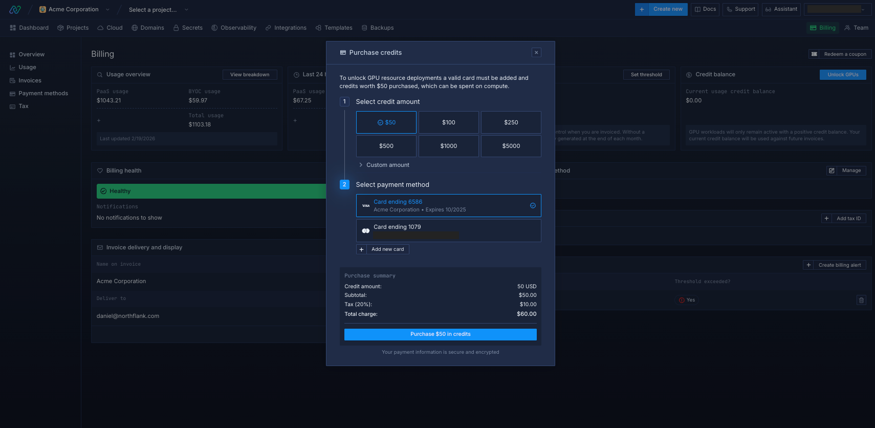Click the View breakdown button
The image size is (875, 428).
pos(250,75)
